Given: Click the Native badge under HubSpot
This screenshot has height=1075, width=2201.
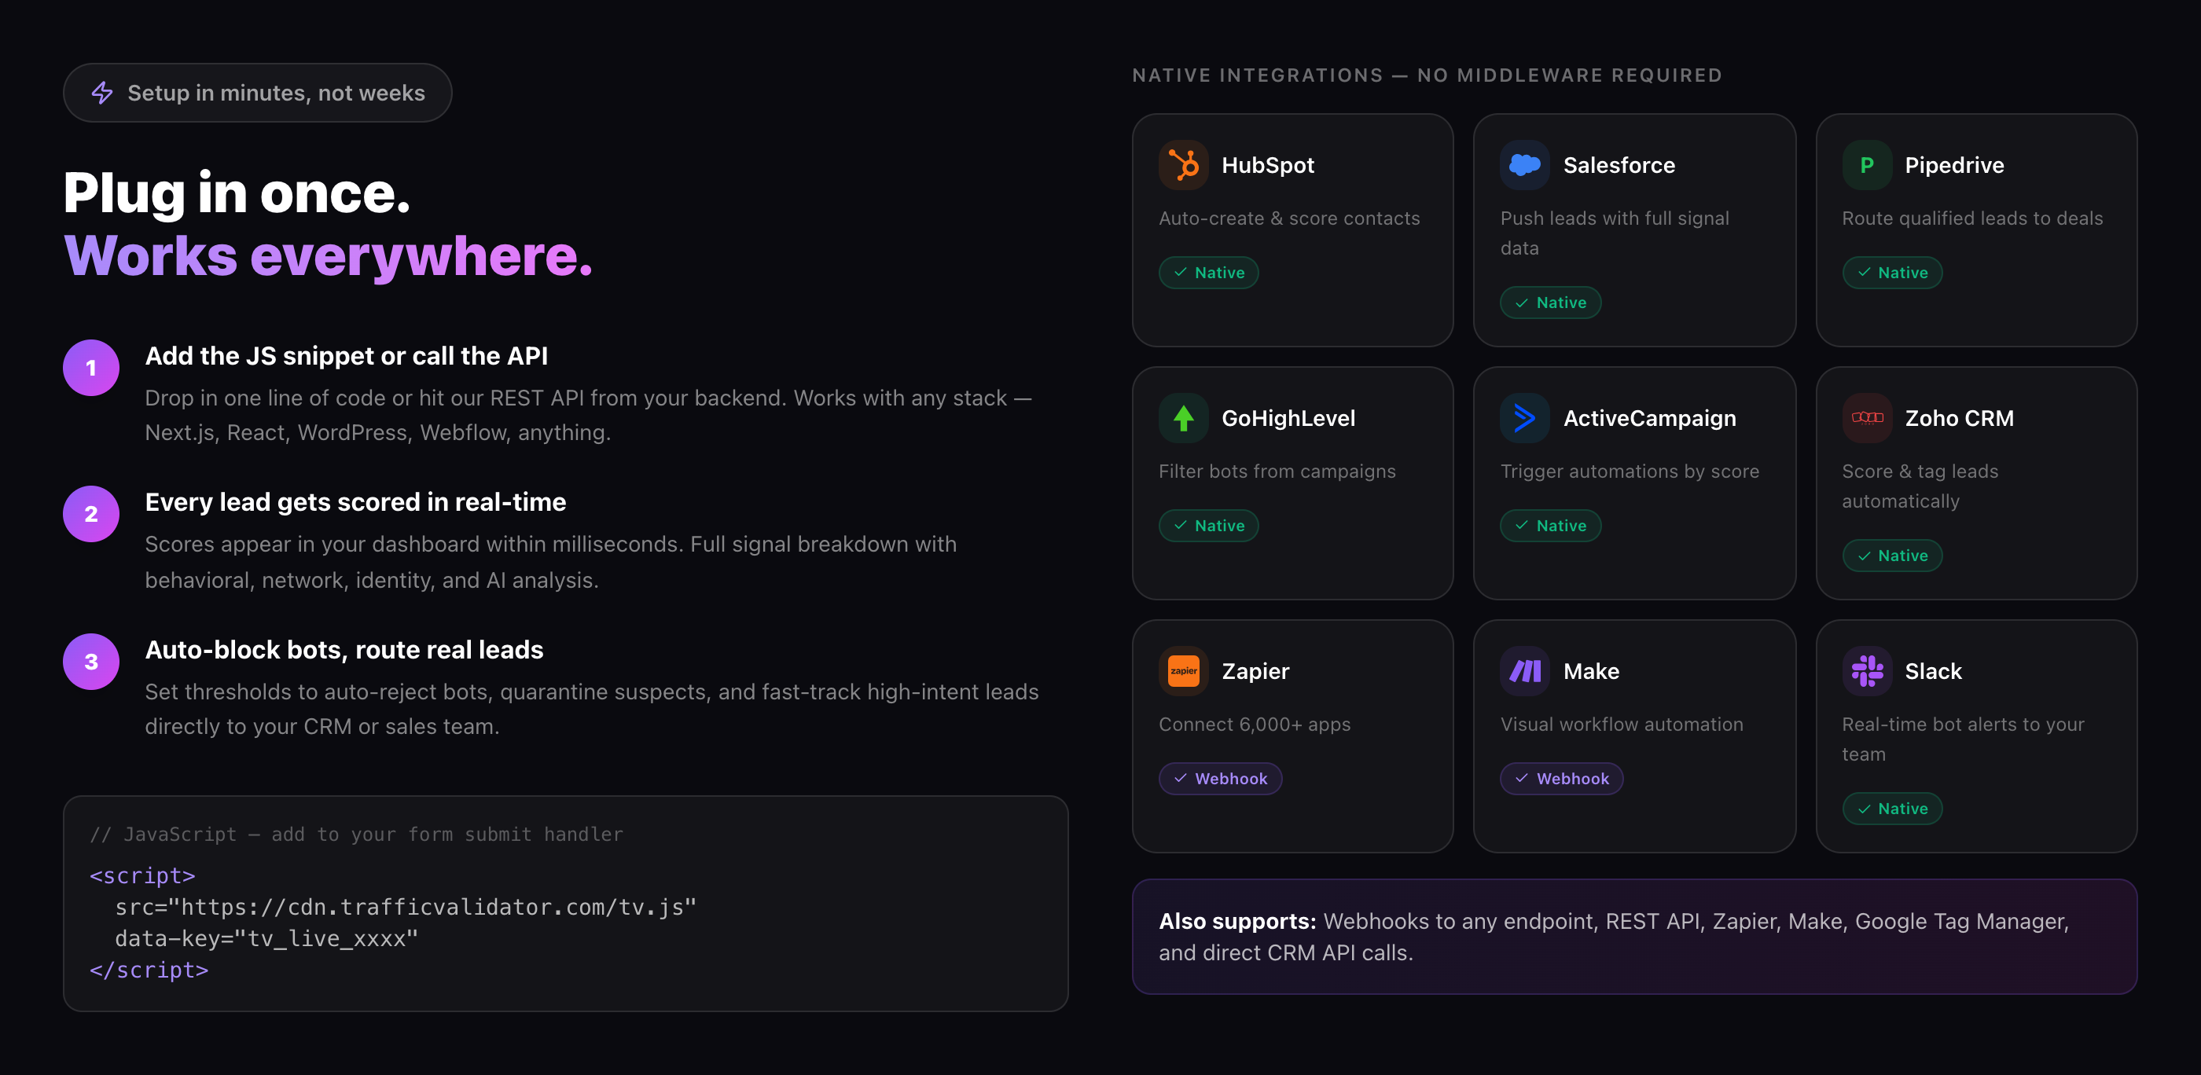Looking at the screenshot, I should (x=1208, y=273).
